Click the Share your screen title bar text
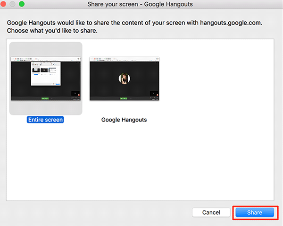283x226 pixels. tap(141, 4)
